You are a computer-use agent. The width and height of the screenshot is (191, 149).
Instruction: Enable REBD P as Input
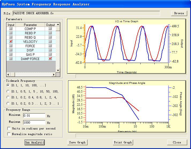click(11, 33)
